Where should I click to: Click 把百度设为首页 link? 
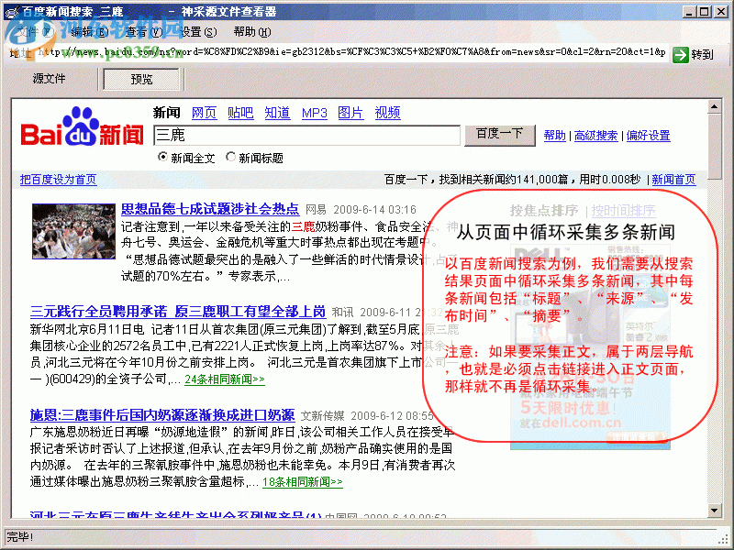click(59, 180)
